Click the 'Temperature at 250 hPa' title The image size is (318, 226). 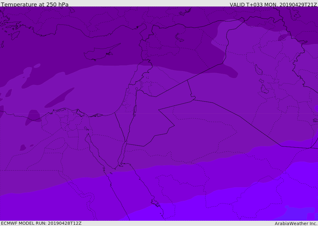tap(35, 4)
